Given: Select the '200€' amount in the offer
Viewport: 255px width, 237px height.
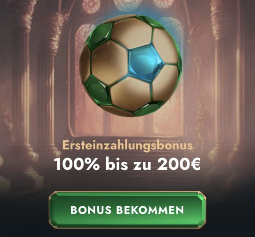Looking at the screenshot, I should click(x=178, y=164).
